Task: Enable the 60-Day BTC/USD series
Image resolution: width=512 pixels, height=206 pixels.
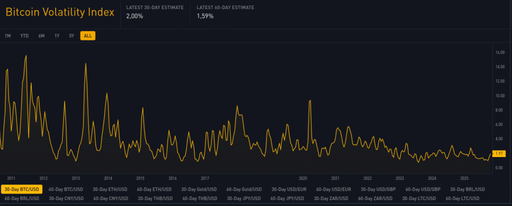Action: [x=66, y=189]
